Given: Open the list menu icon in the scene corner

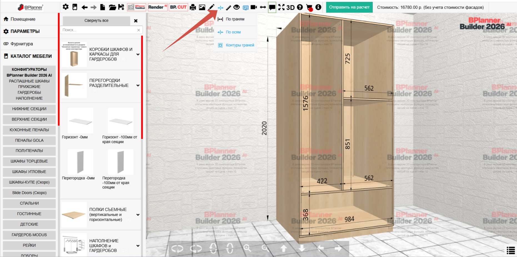Looking at the screenshot, I should click(511, 250).
